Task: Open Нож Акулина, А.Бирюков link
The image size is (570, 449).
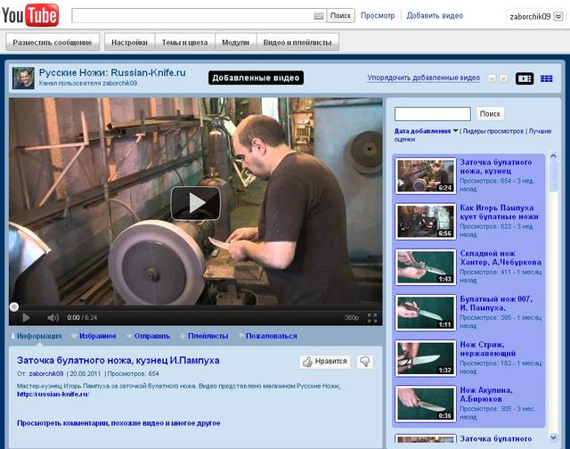Action: 486,395
